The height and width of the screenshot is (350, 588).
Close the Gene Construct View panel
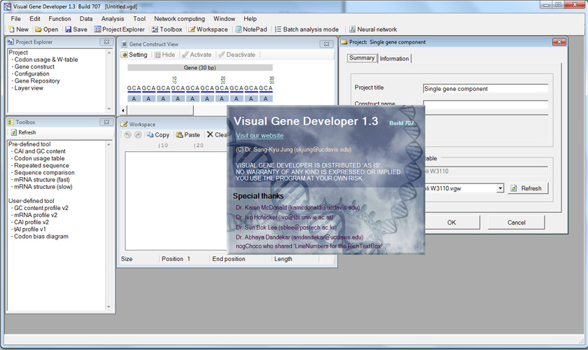tap(327, 44)
